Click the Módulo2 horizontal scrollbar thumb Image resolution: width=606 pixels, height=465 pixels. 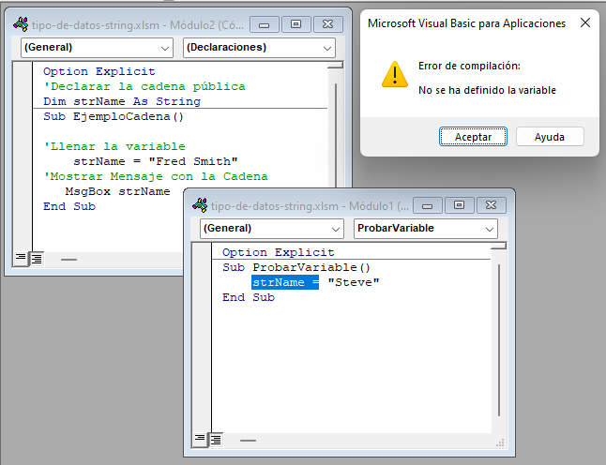(x=68, y=260)
